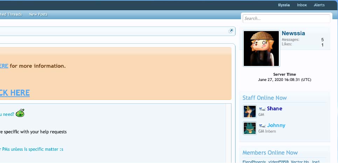Click the green slime smiley emoticon
This screenshot has width=338, height=163.
[x=20, y=113]
